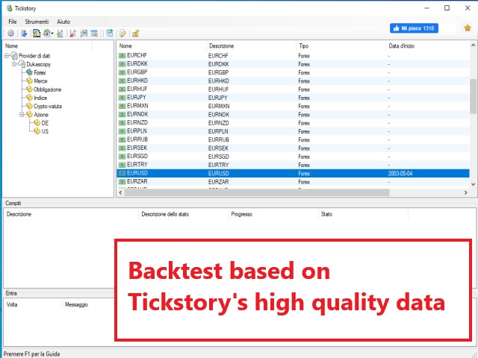Click the Volta column header in Entra
This screenshot has height=358, width=478.
(x=33, y=304)
